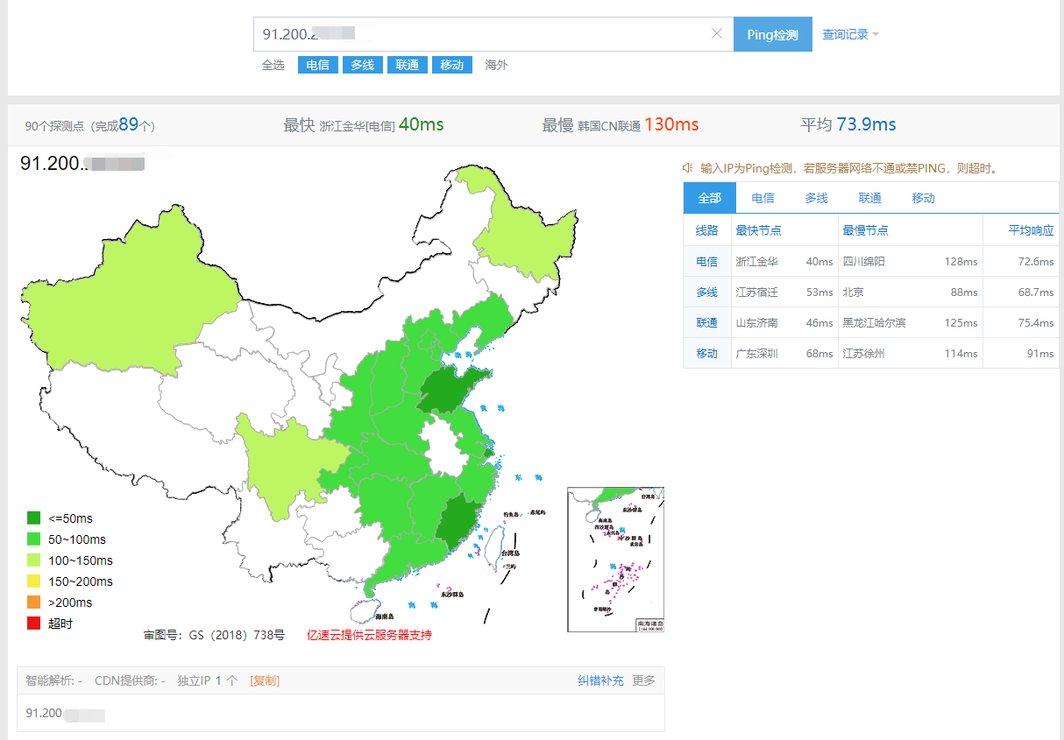The width and height of the screenshot is (1064, 740).
Task: Click the red 超时 legend swatch
Action: 34,624
